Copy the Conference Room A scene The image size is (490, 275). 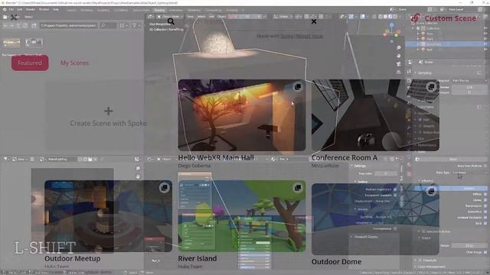431,87
